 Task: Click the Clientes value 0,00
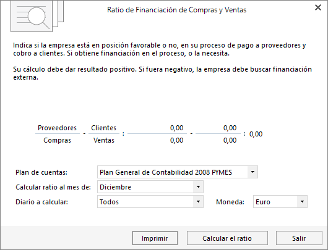pos(230,128)
